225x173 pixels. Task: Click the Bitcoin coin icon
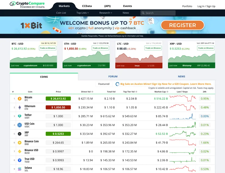point(19,99)
